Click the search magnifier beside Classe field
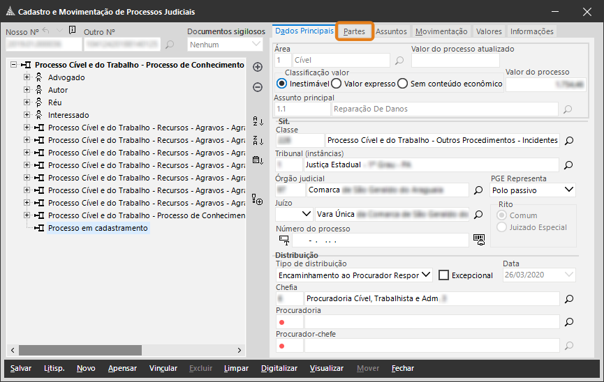 [569, 141]
